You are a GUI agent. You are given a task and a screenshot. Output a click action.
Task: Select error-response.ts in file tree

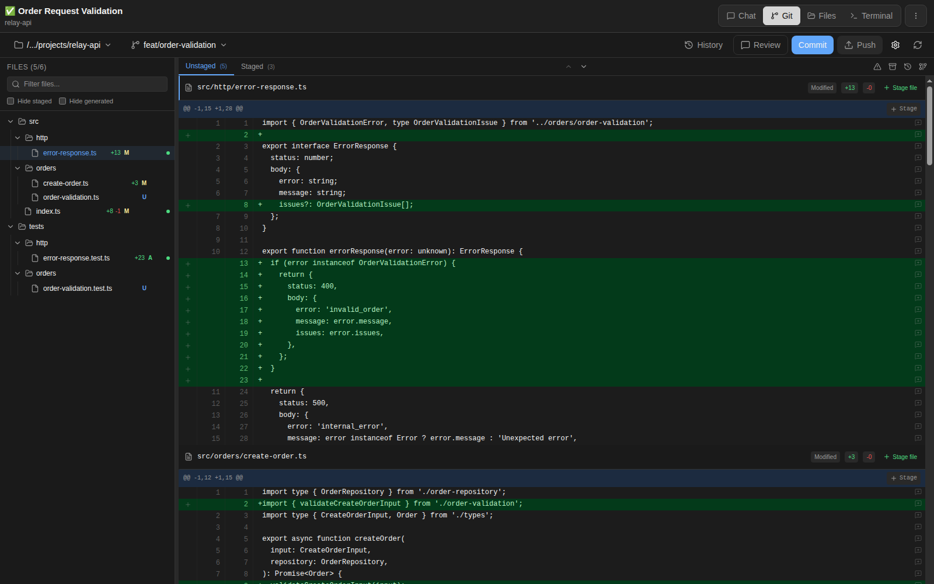pyautogui.click(x=88, y=153)
